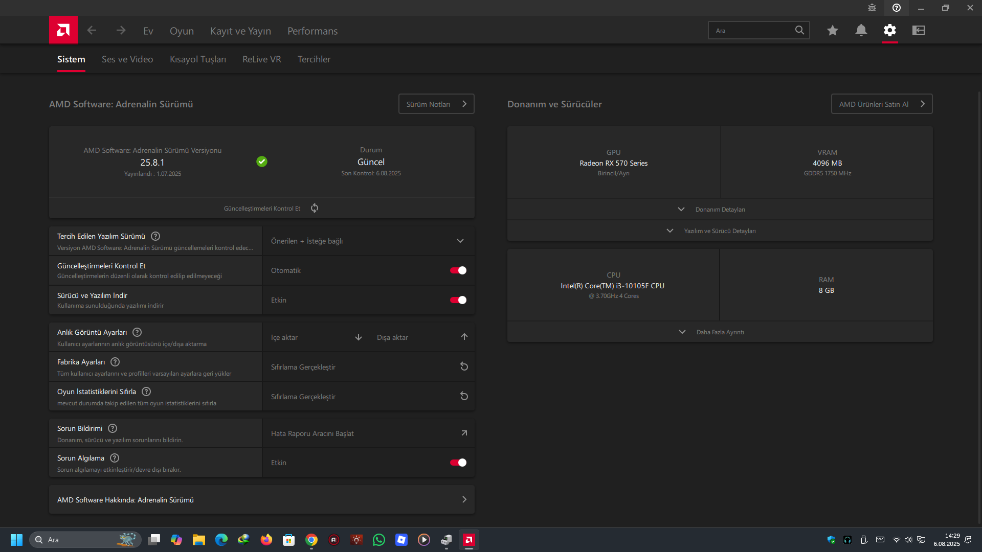Click Güncelleştirmeleri Kontrol Et refresh button
This screenshot has height=552, width=982.
(x=315, y=208)
